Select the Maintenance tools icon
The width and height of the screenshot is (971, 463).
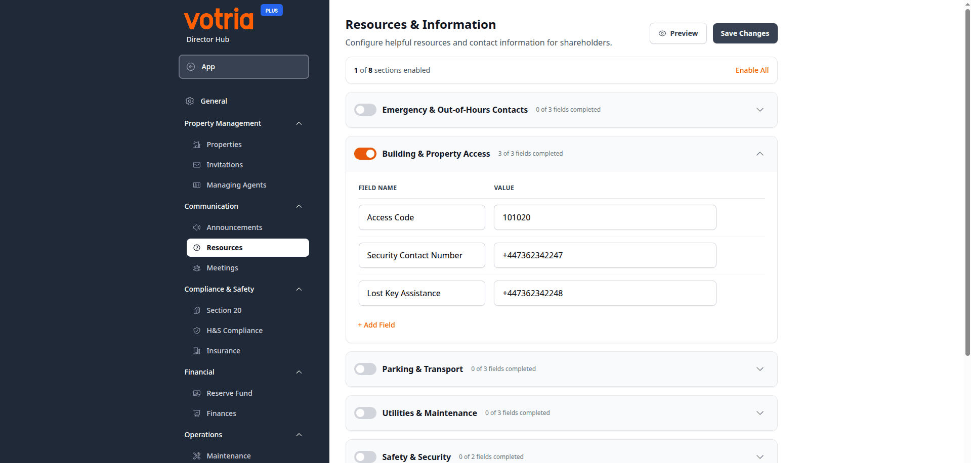pyautogui.click(x=197, y=455)
